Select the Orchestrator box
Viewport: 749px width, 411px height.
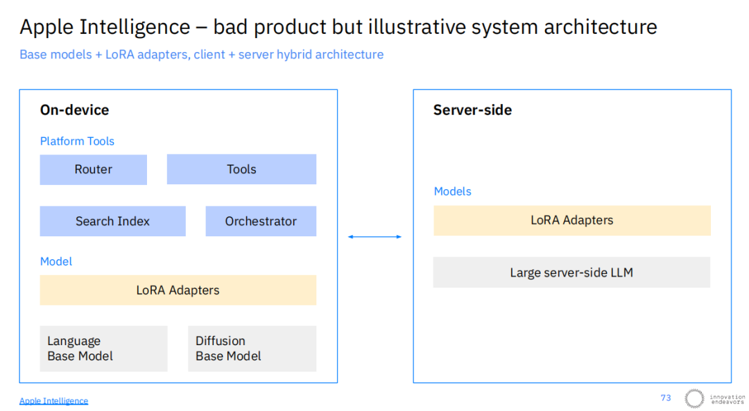[x=261, y=221]
